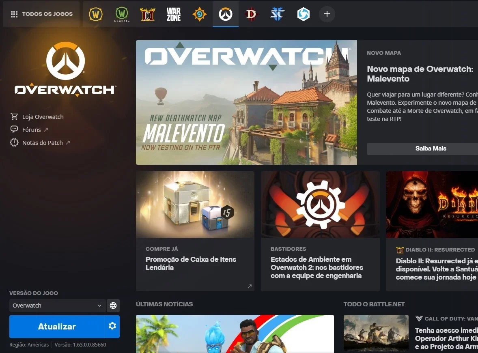Click the Todo o Battle.net heading
Image resolution: width=478 pixels, height=353 pixels.
pos(374,304)
